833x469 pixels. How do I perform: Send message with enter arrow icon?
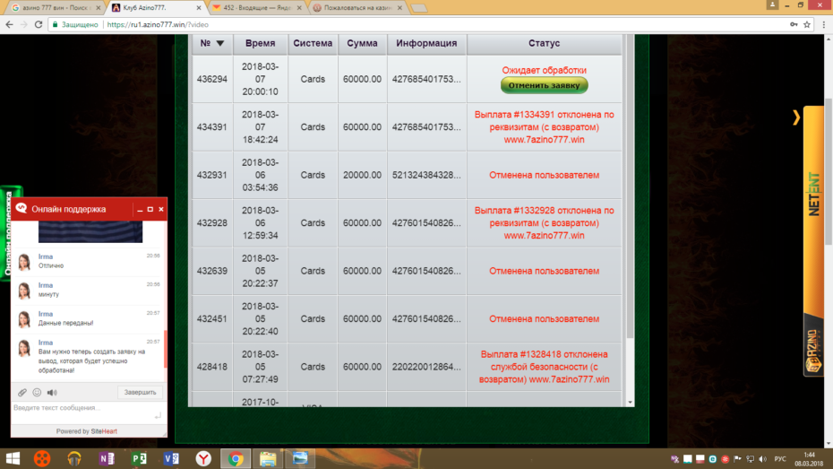158,416
